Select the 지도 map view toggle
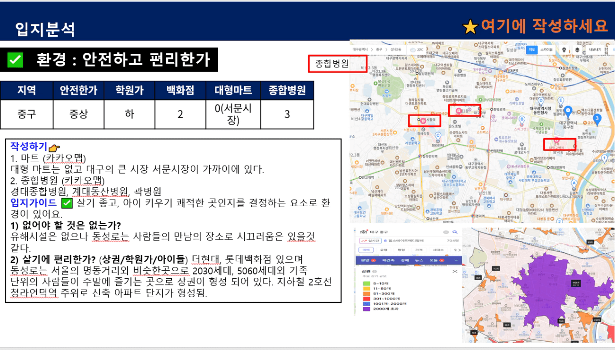The height and width of the screenshot is (350, 615). pos(532,50)
